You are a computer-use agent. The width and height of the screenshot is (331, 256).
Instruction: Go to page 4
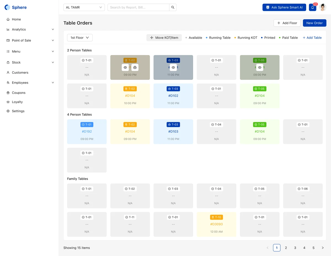coord(304,248)
